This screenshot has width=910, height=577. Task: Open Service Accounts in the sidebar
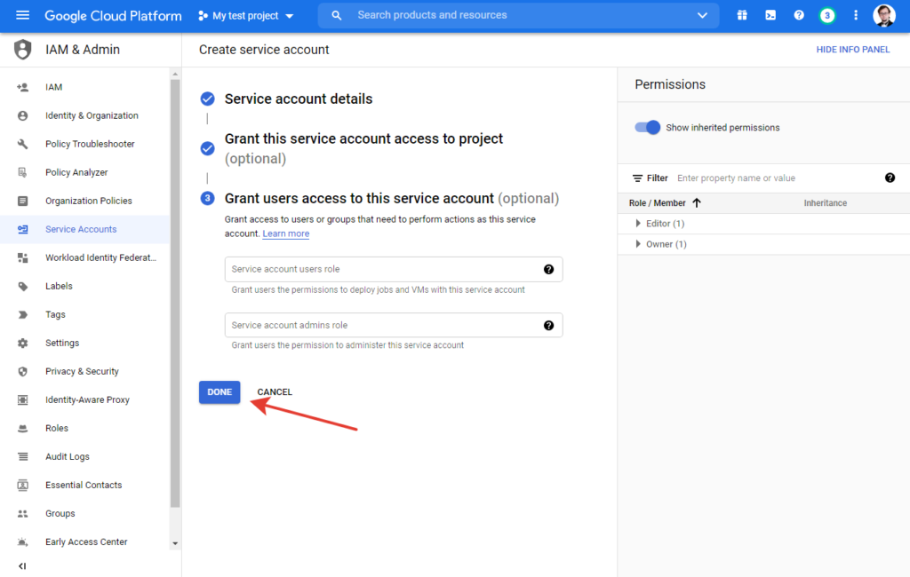point(81,229)
